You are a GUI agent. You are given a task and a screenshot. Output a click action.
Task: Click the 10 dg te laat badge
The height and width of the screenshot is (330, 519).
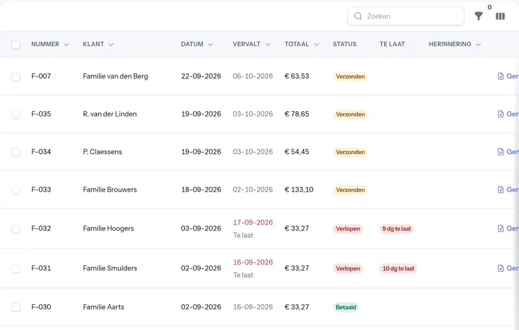pyautogui.click(x=398, y=269)
